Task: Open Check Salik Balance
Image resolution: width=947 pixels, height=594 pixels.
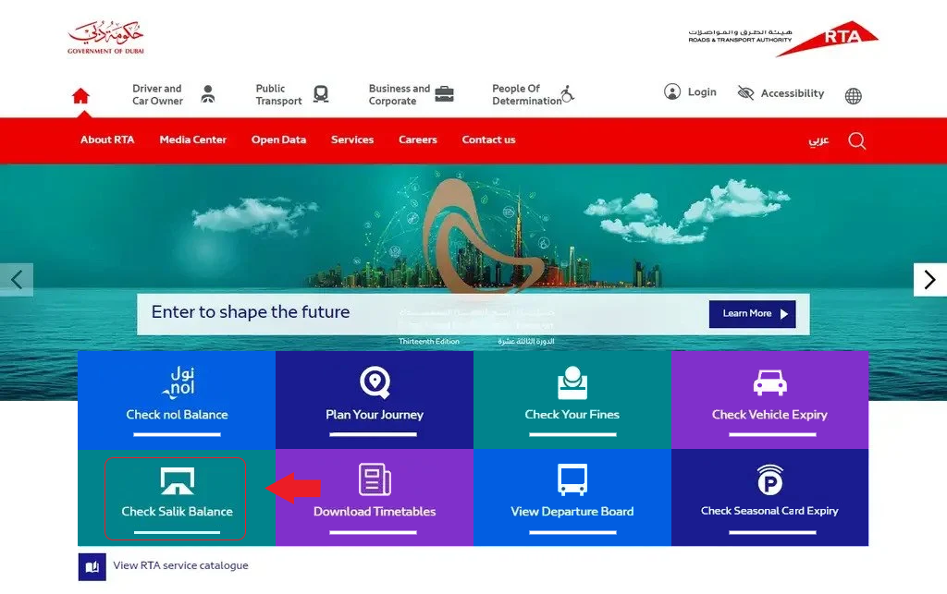Action: pos(176,498)
